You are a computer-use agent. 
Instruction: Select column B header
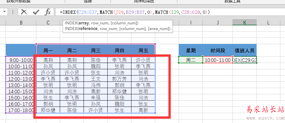click(x=21, y=22)
